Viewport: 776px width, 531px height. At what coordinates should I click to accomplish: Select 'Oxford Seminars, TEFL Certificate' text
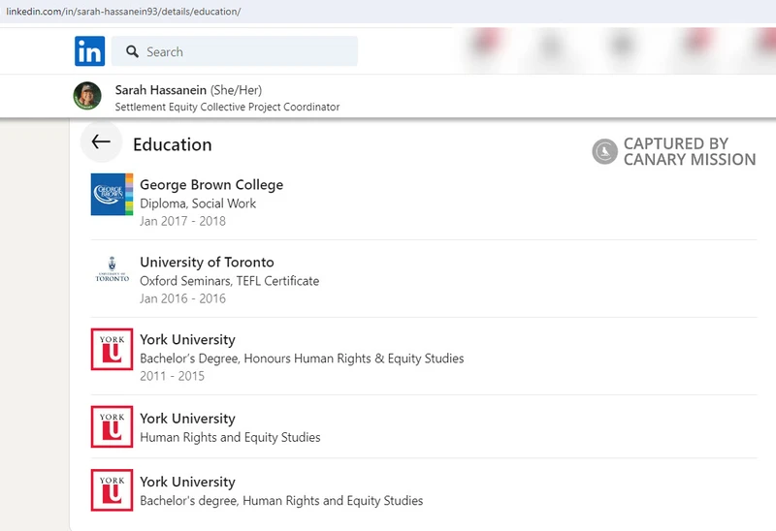coord(230,281)
